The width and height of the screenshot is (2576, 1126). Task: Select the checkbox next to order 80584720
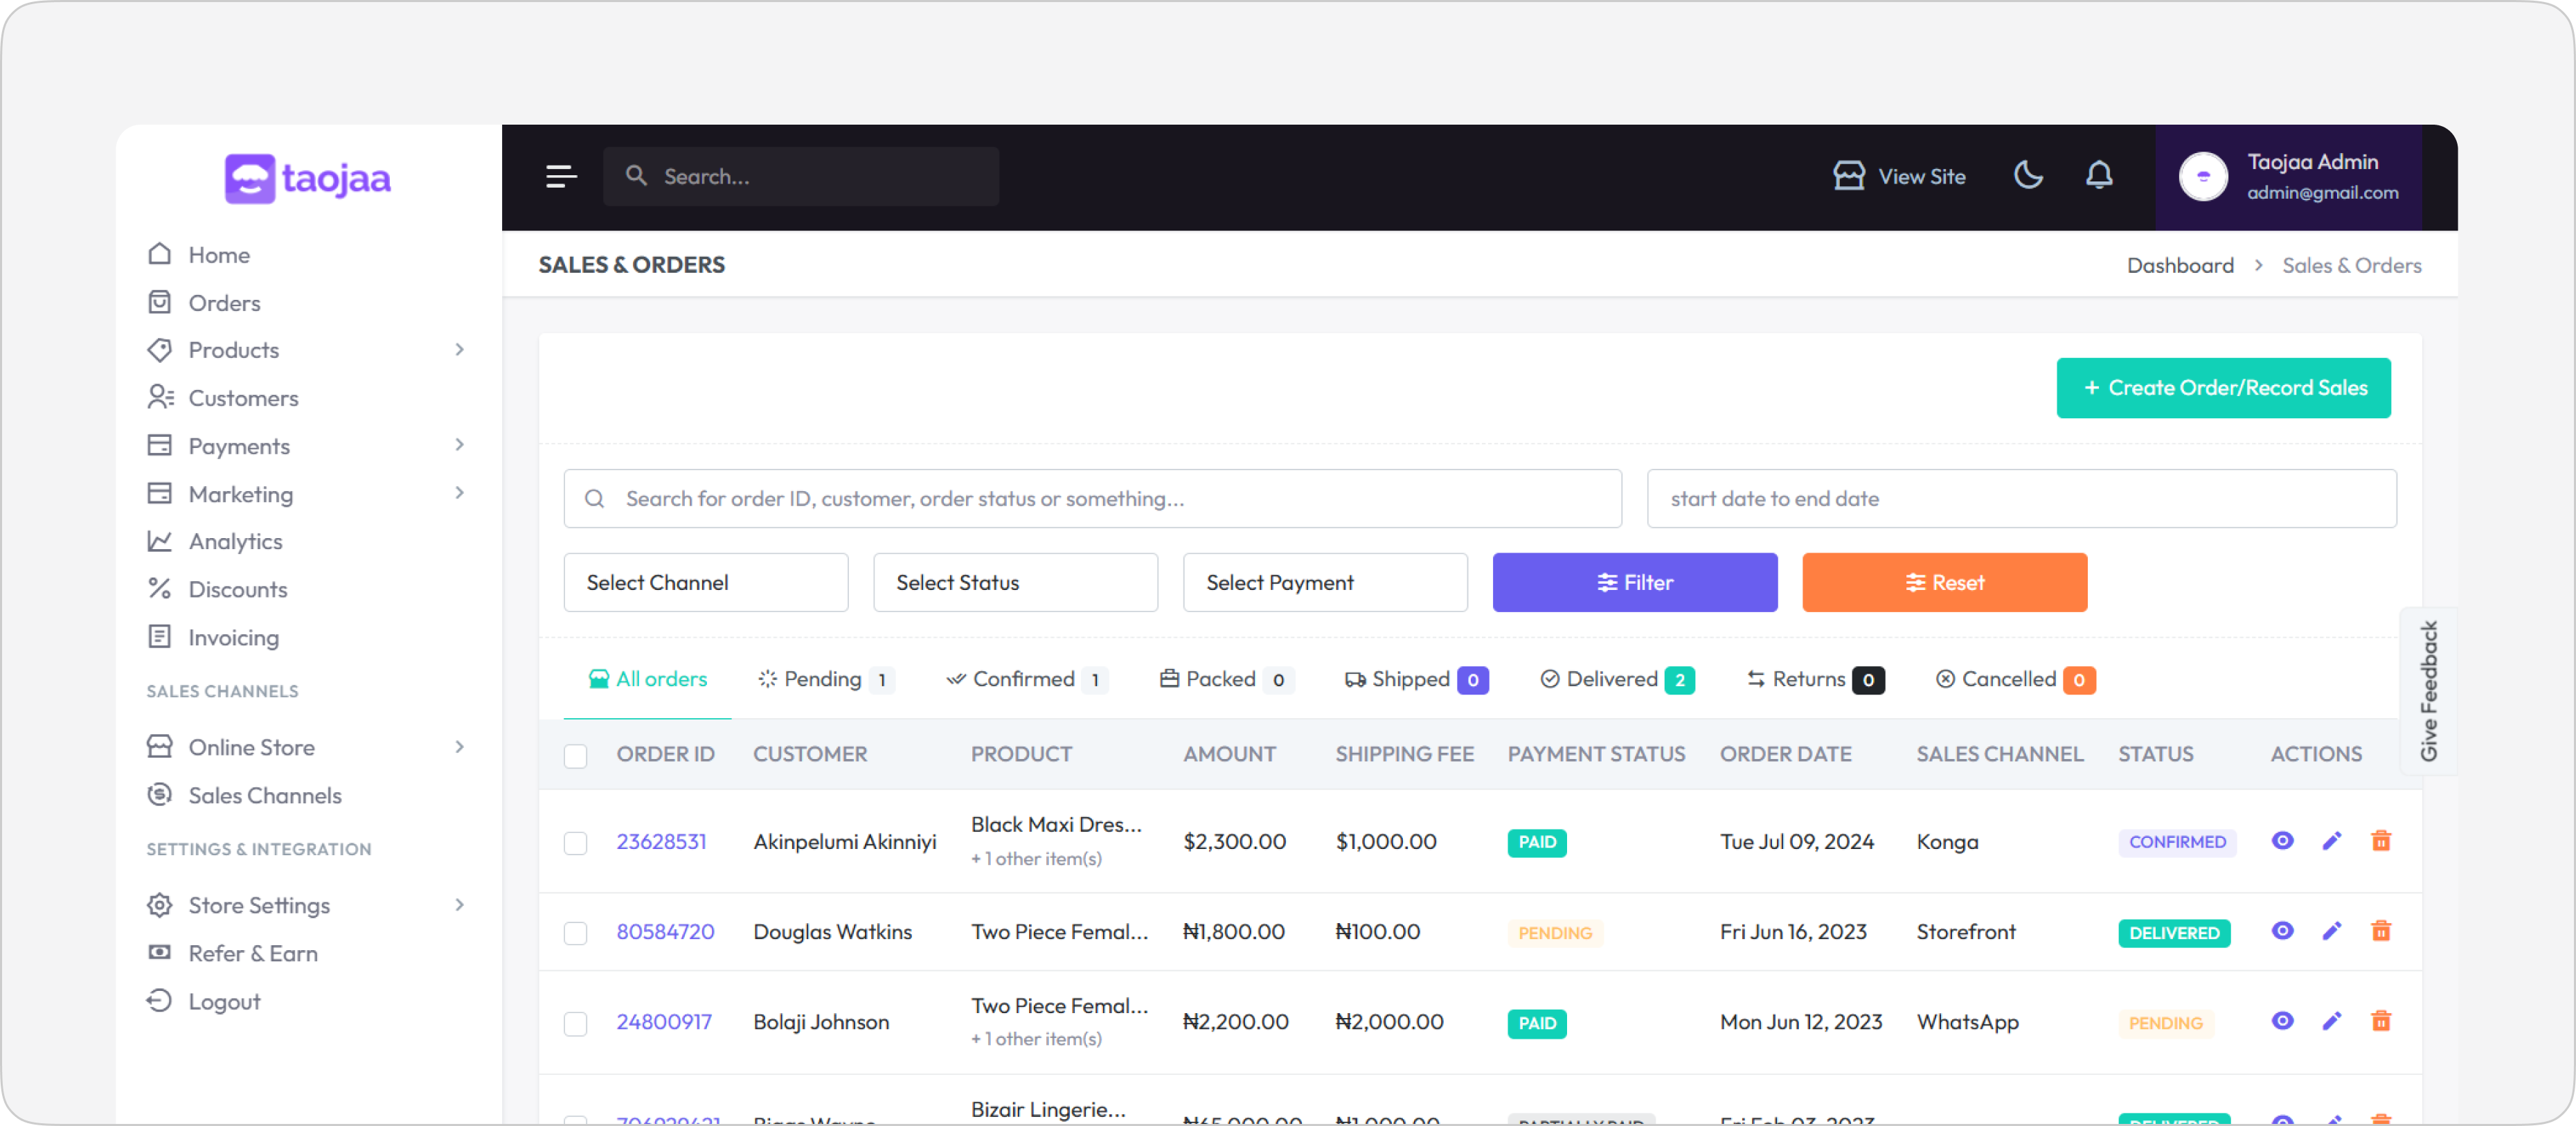coord(576,931)
